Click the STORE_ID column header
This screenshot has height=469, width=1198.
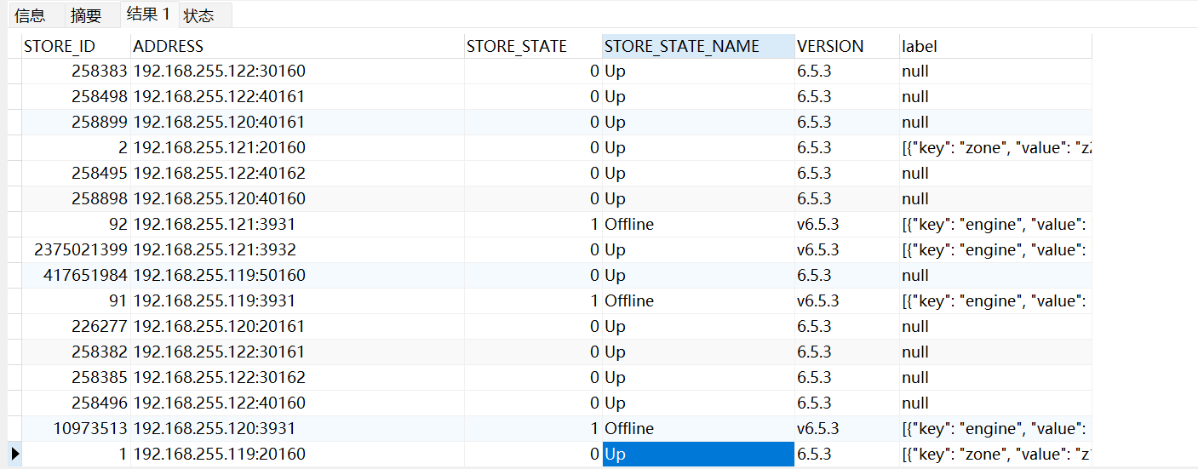pos(60,46)
